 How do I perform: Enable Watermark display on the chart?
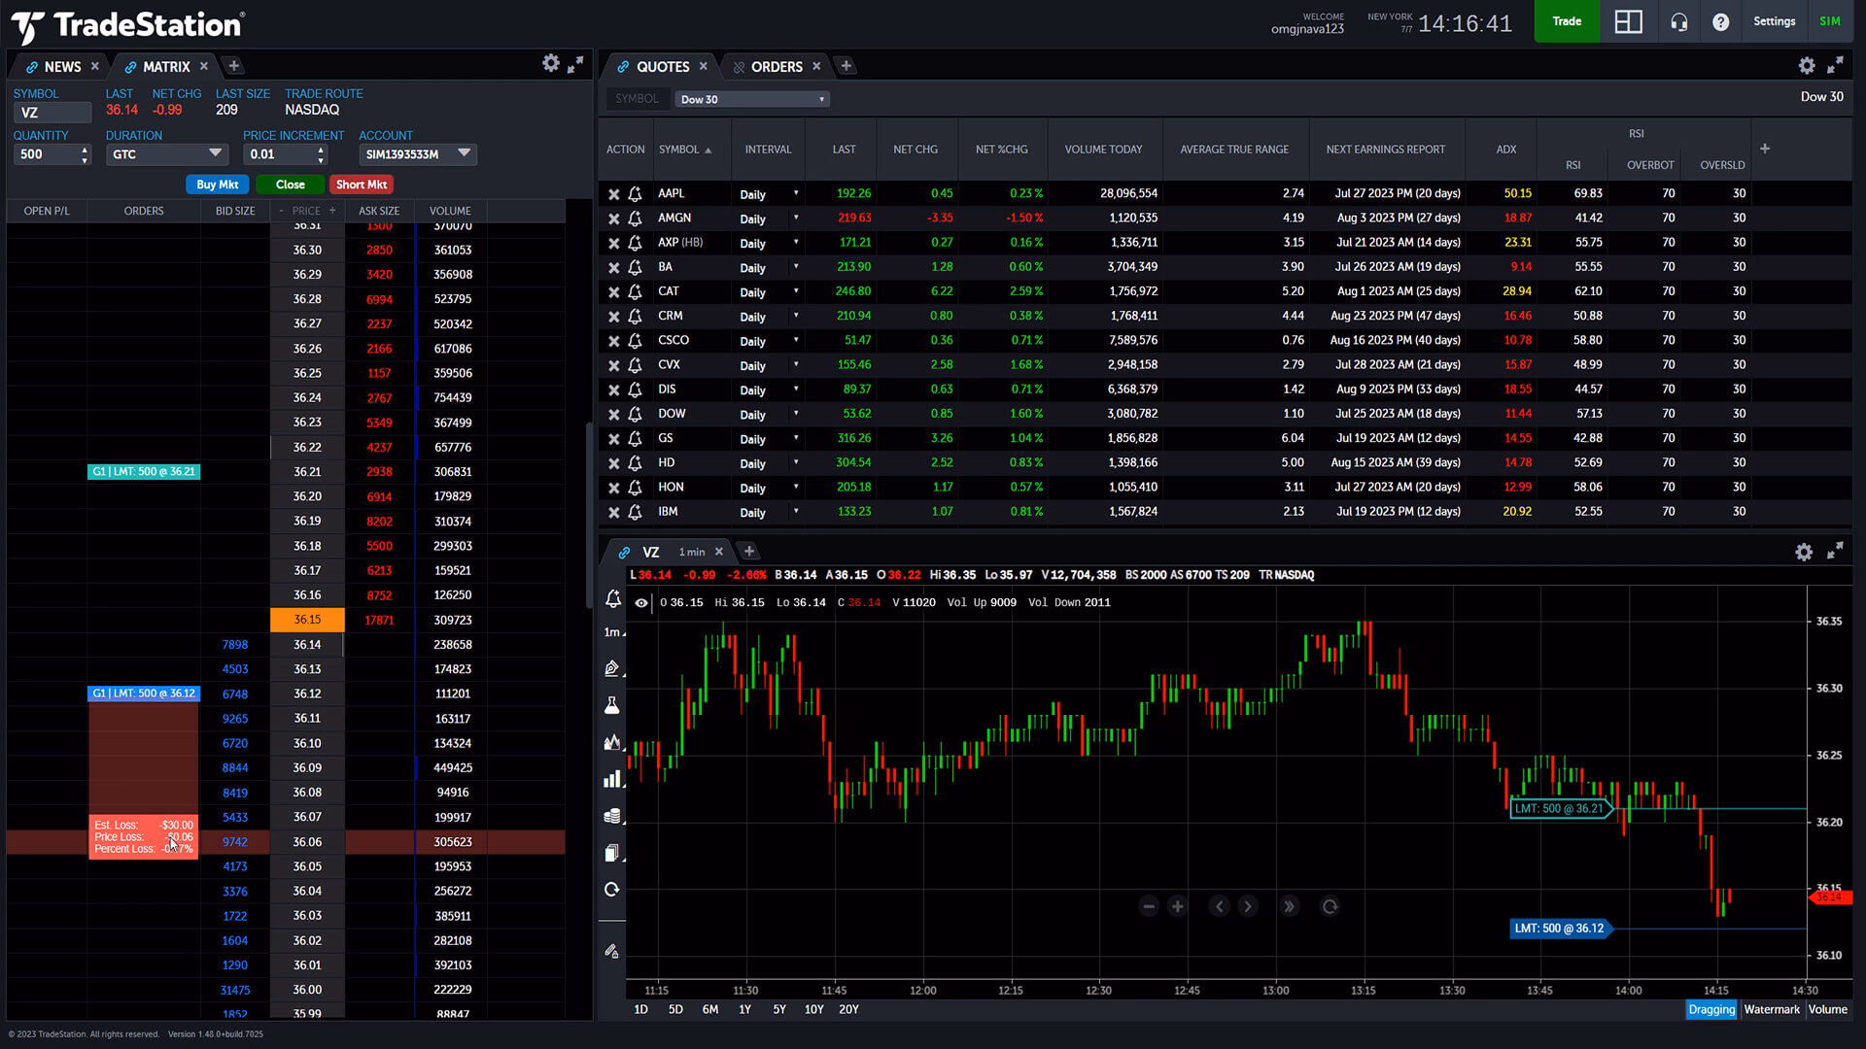click(x=1771, y=1009)
